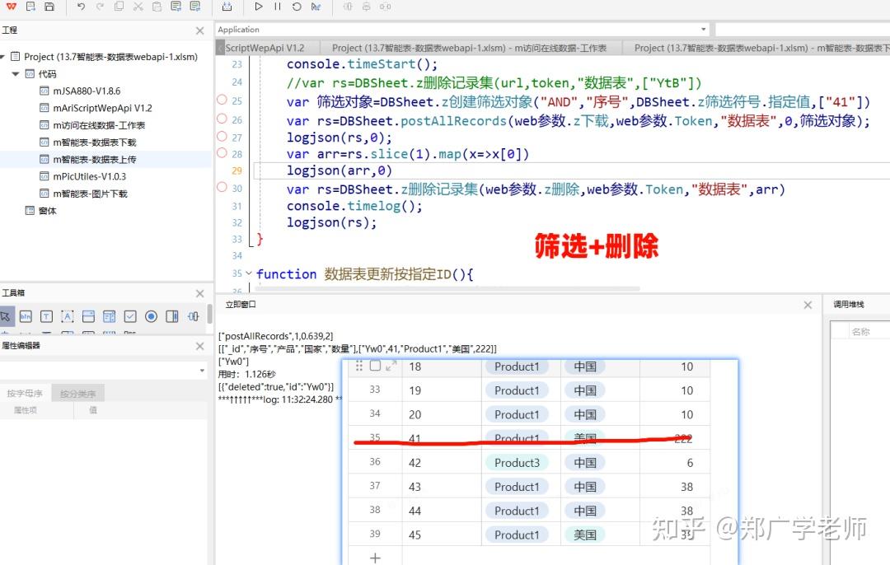Viewport: 890px width, 565px height.
Task: Select the button control tool in the toolbox
Action: pos(26,316)
